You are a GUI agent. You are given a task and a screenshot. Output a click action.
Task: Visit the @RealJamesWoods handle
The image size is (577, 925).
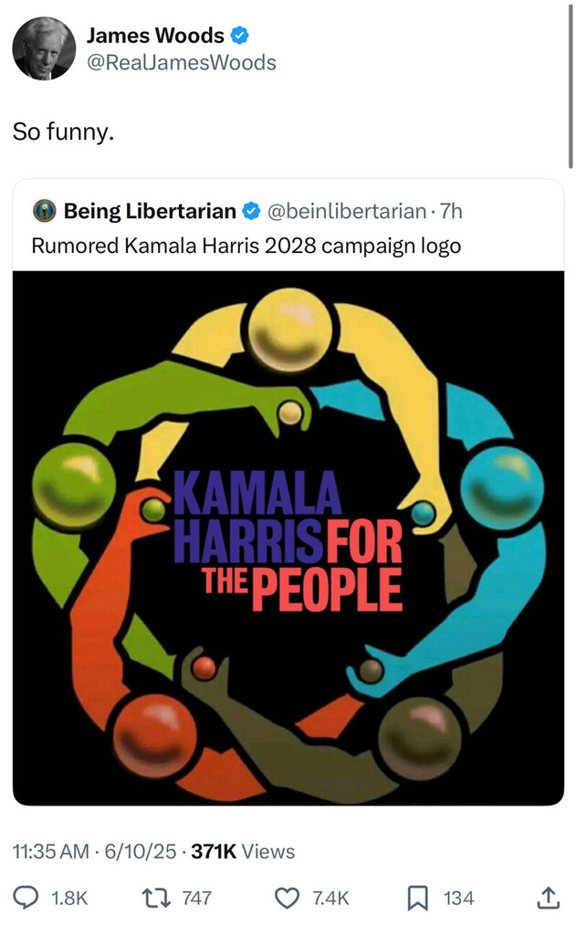(x=182, y=62)
